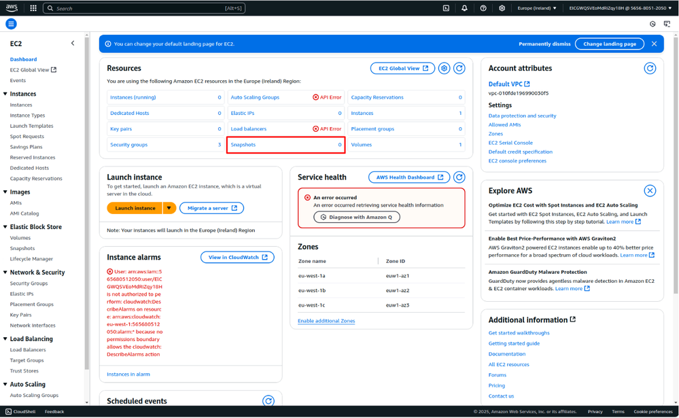Collapse the Load Balancing section
The height and width of the screenshot is (418, 679).
[5, 338]
